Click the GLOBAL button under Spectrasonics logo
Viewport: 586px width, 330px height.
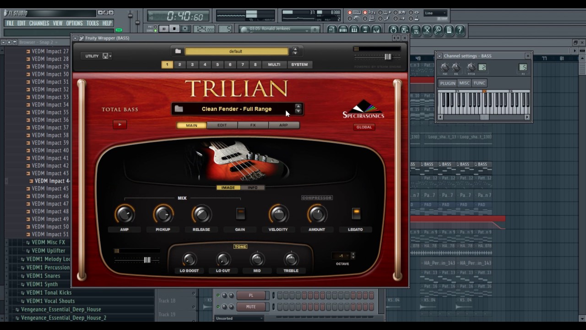364,127
